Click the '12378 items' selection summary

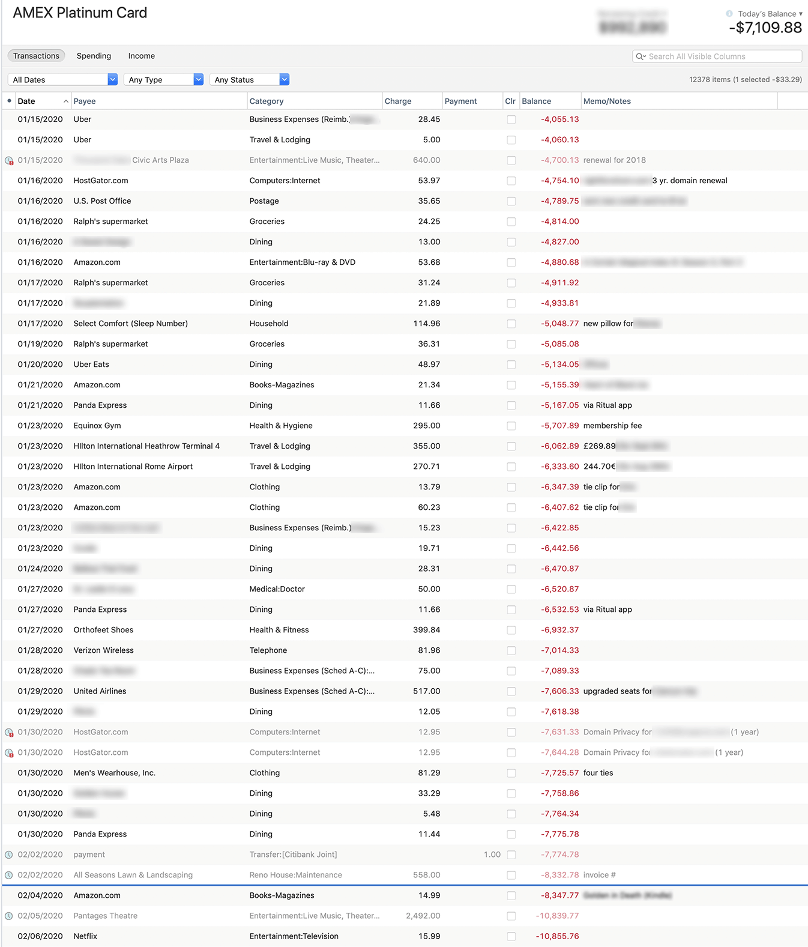pyautogui.click(x=746, y=79)
